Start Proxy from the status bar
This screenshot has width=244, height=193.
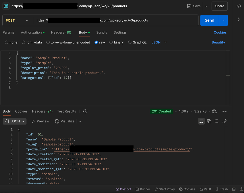pyautogui.click(x=165, y=189)
